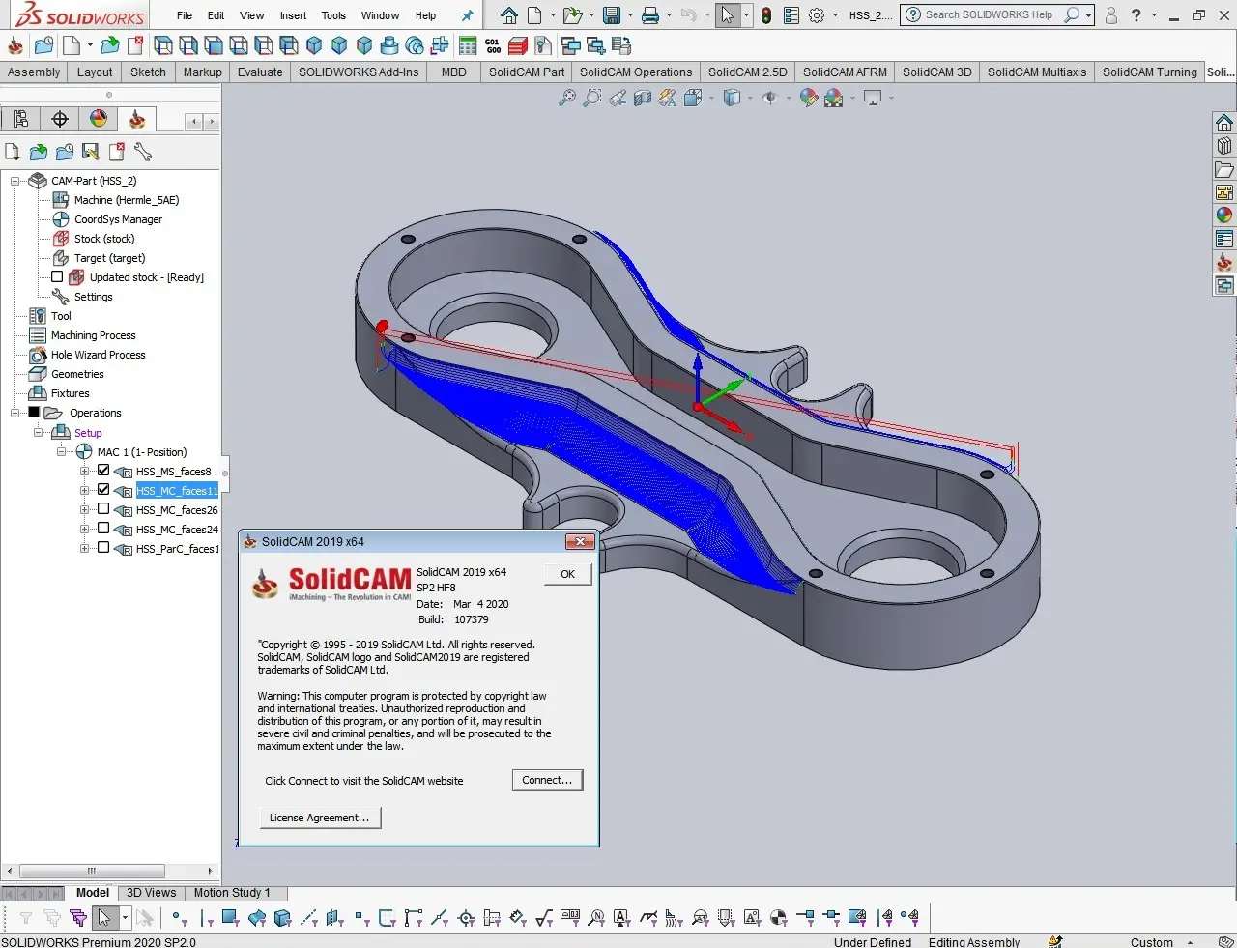
Task: Select the CoordSys Manager tree item
Action: coord(118,219)
